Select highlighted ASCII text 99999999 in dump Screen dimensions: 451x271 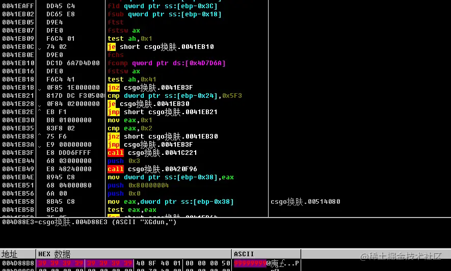[250, 263]
